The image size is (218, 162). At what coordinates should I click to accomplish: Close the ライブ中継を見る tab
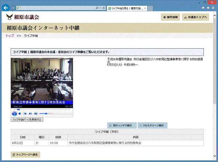(145, 8)
